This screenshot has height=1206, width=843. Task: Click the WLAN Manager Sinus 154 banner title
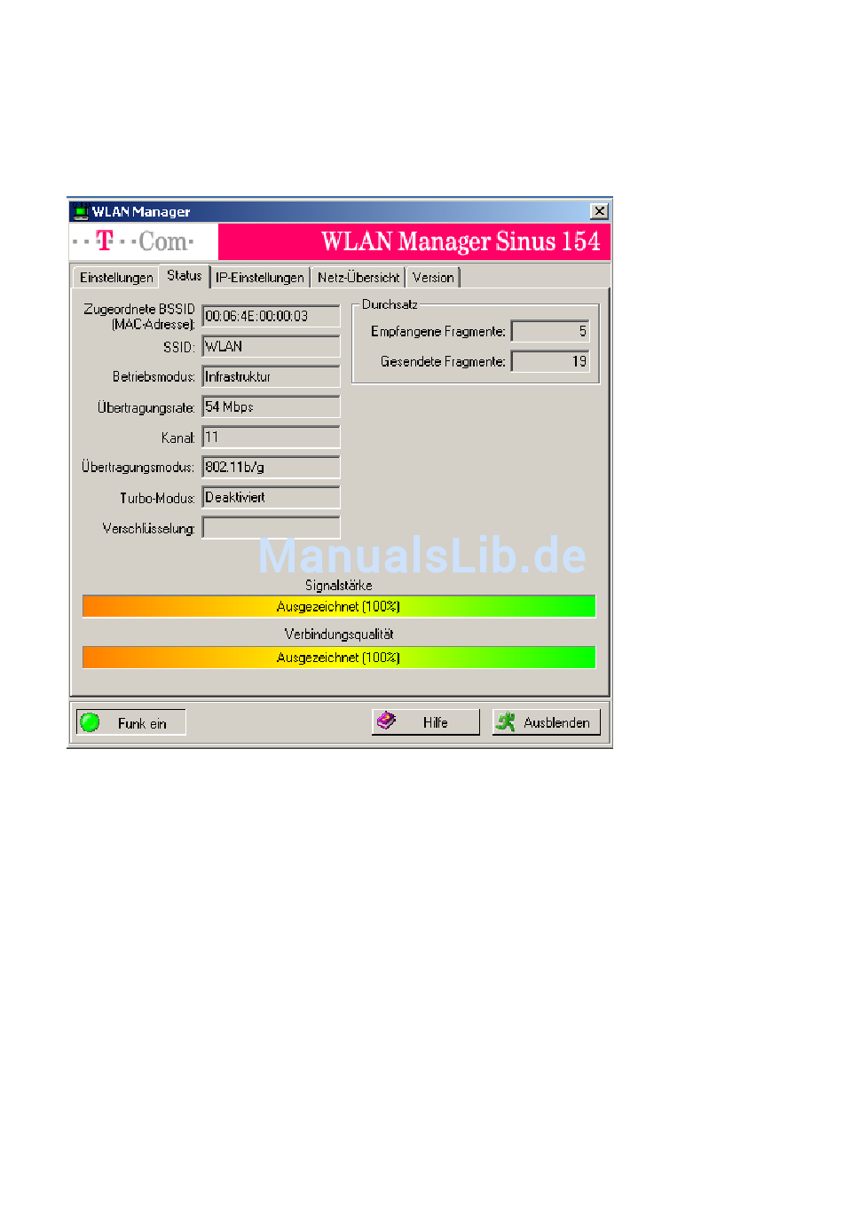[461, 241]
